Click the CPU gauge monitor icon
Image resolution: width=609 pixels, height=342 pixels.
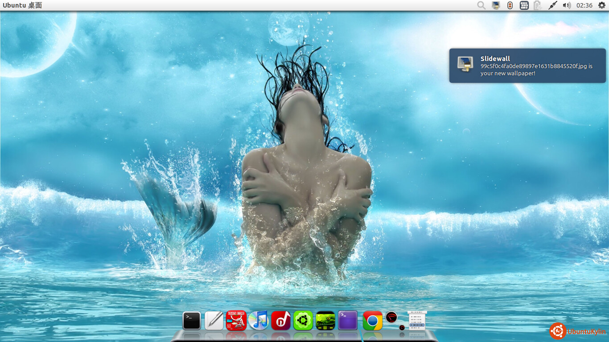pyautogui.click(x=391, y=318)
